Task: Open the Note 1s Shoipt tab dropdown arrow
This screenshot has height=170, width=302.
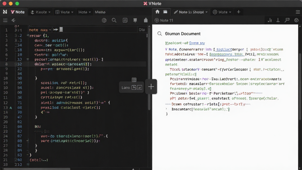Action: pyautogui.click(x=206, y=12)
